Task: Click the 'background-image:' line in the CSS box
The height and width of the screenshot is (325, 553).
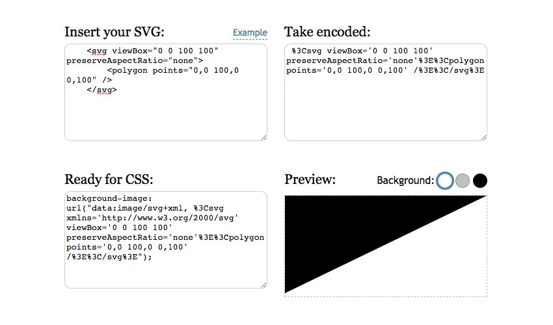Action: point(109,198)
